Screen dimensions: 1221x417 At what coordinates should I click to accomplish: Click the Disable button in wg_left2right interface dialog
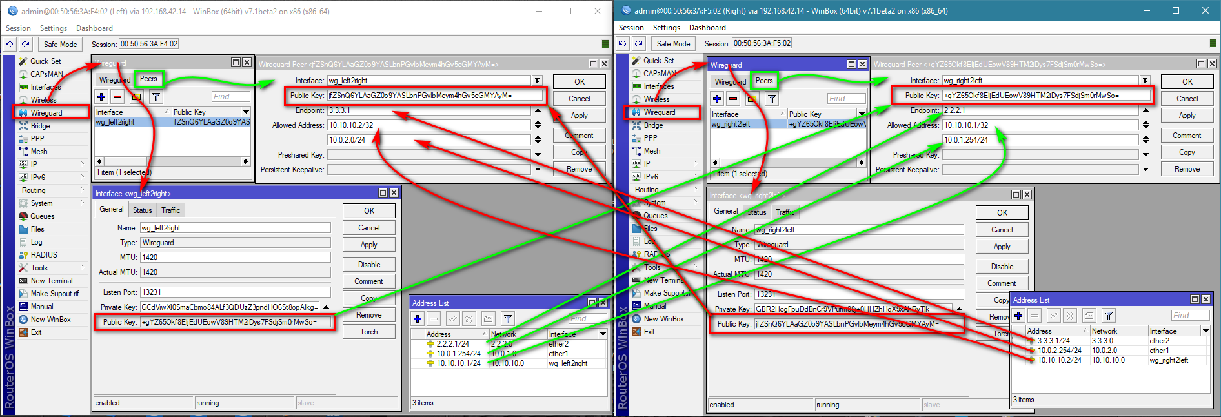click(x=369, y=265)
